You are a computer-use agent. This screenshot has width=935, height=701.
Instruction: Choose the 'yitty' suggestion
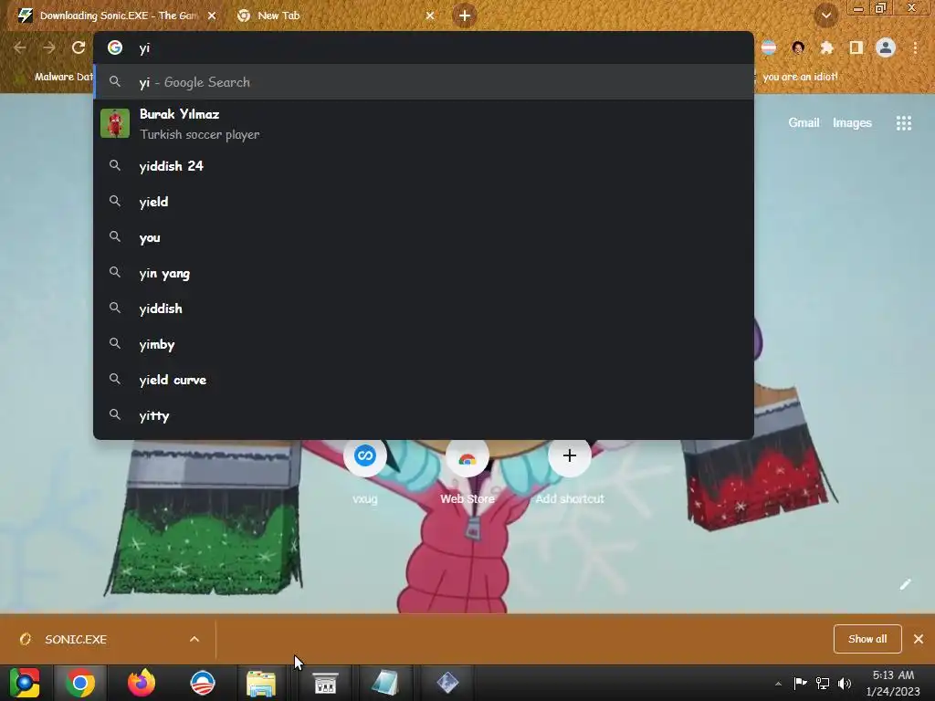424,415
